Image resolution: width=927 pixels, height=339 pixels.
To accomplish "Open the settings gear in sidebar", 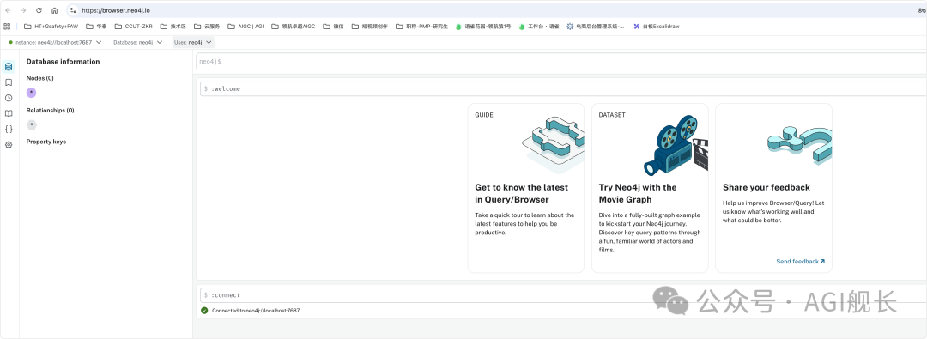I will click(9, 145).
